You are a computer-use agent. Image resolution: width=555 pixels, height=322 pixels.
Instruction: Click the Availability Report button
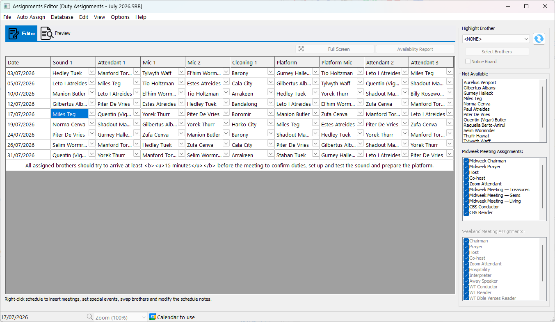click(x=415, y=49)
